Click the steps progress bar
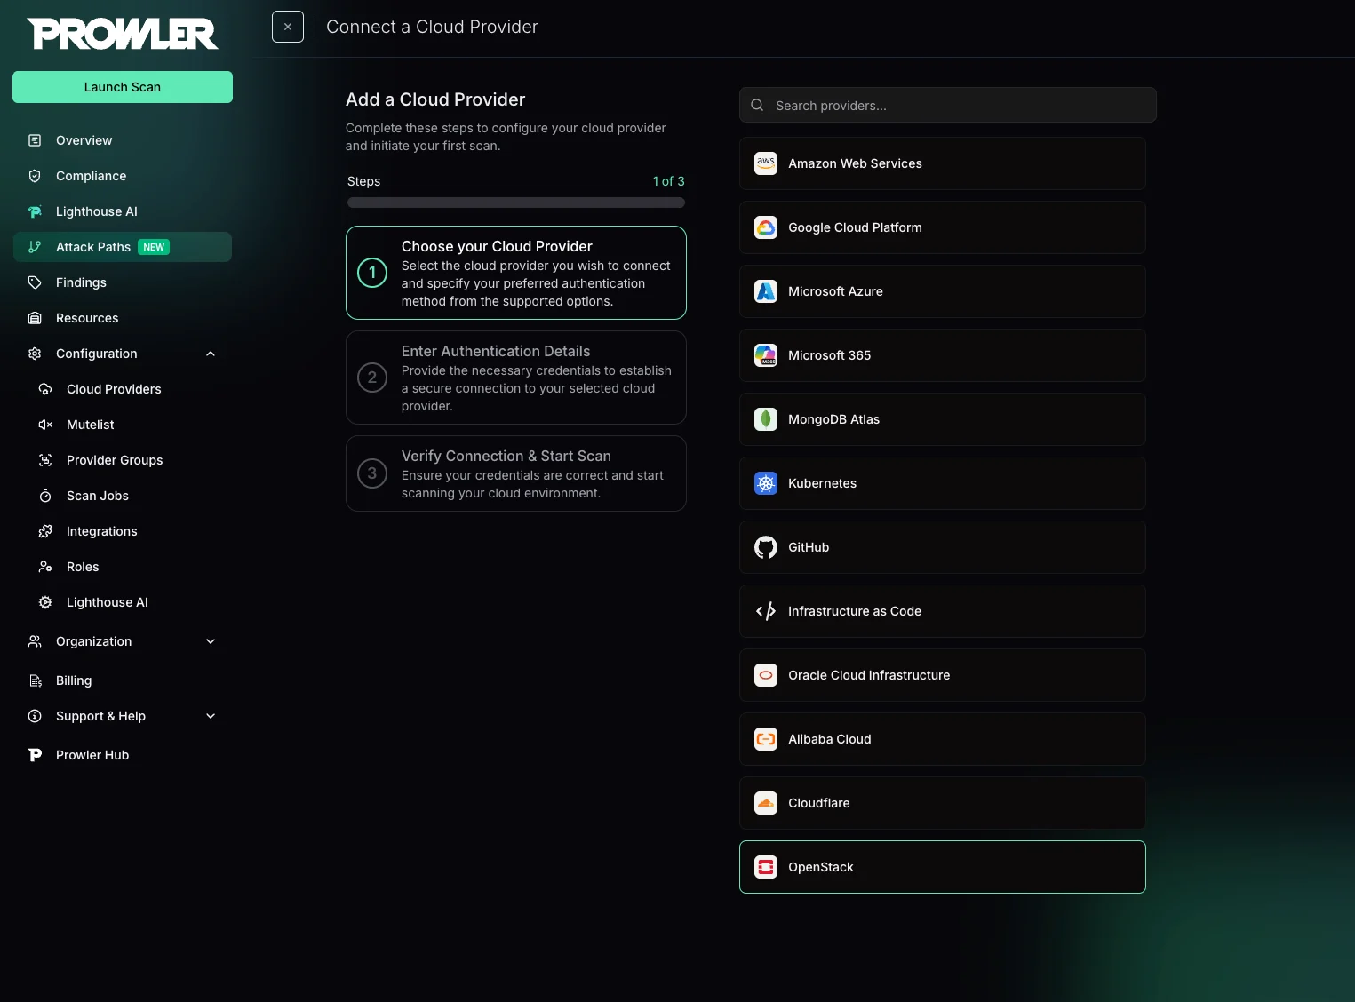1355x1002 pixels. click(x=516, y=203)
